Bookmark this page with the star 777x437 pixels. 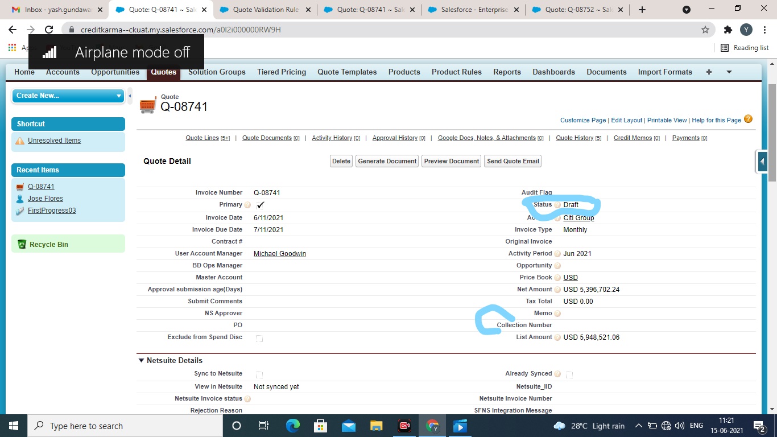pos(705,30)
